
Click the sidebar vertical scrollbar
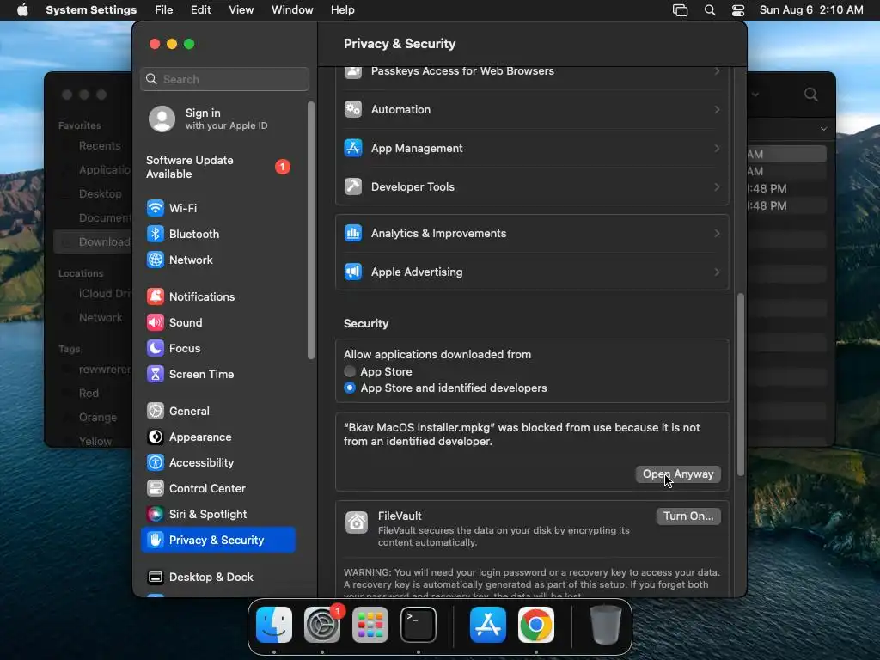point(311,230)
